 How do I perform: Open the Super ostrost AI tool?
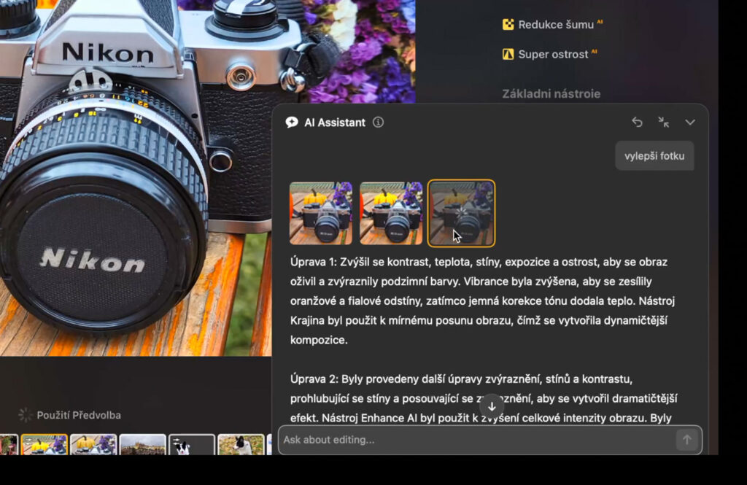pos(551,53)
